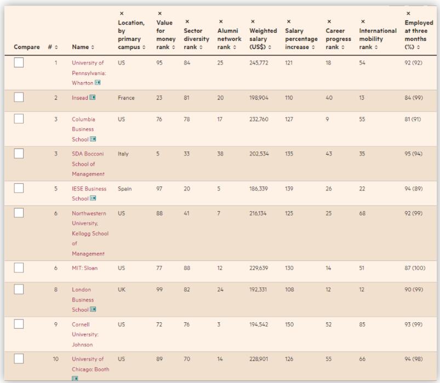The width and height of the screenshot is (440, 383).
Task: Open University of Chicago: Booth link
Action: click(x=90, y=364)
